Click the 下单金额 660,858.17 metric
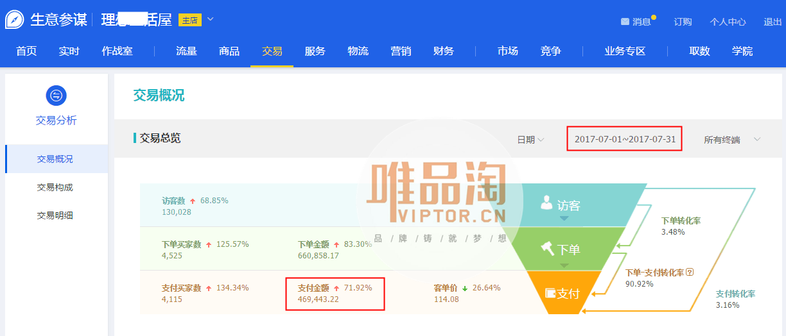786x336 pixels. (335, 249)
